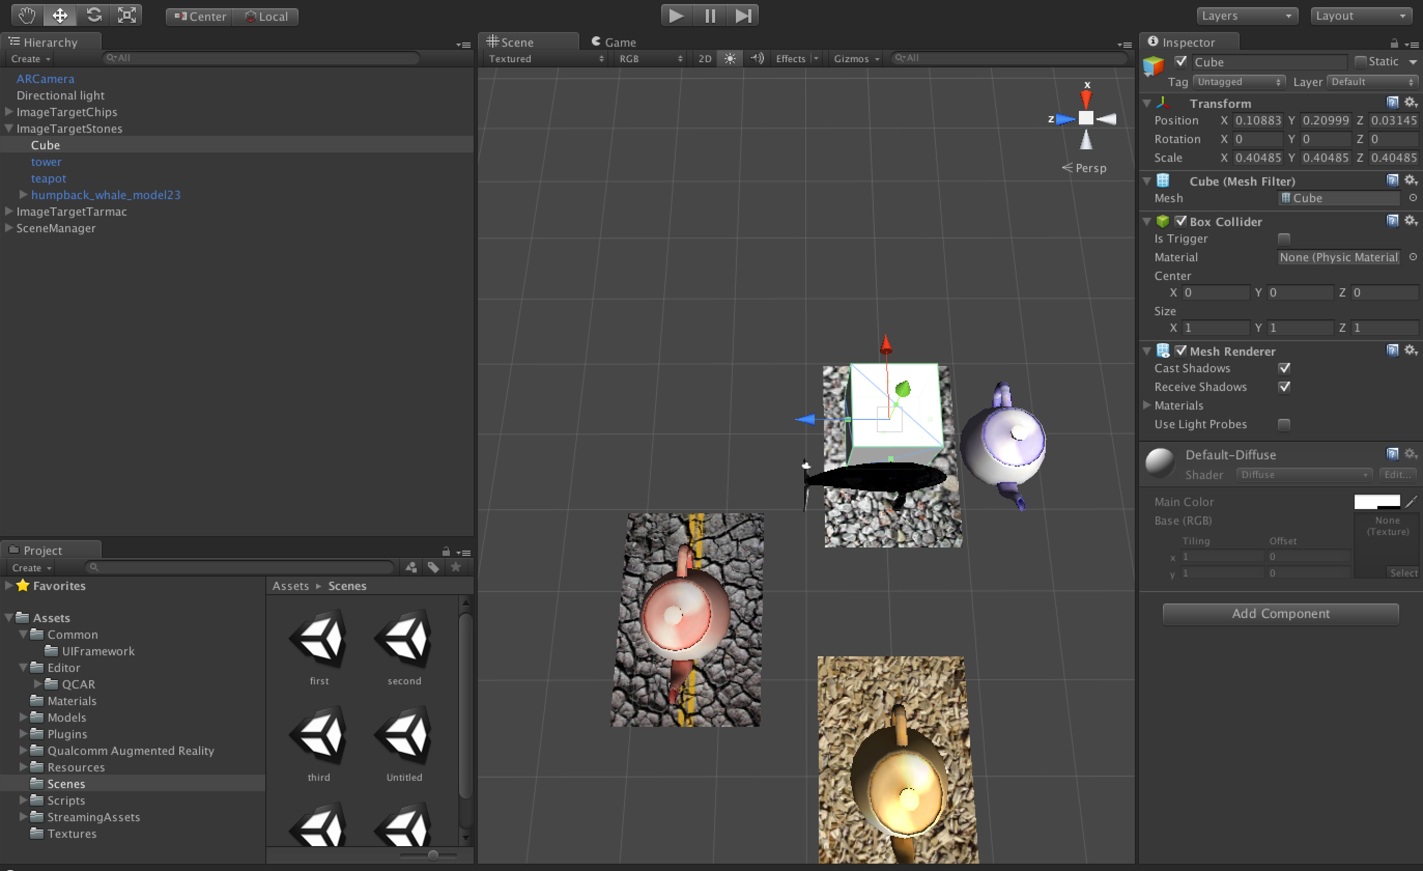The height and width of the screenshot is (871, 1423).
Task: Open Transform component gear menu
Action: point(1411,103)
